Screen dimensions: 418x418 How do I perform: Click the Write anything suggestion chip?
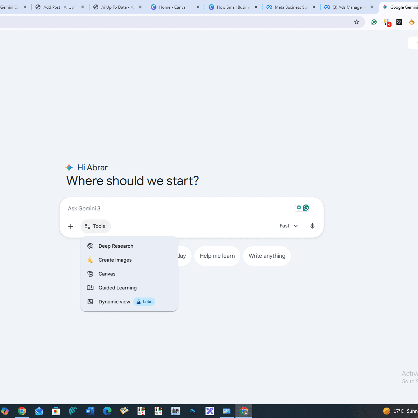pos(267,256)
